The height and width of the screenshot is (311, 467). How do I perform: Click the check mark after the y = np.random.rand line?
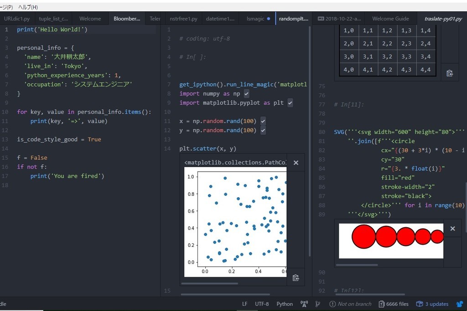(x=263, y=131)
